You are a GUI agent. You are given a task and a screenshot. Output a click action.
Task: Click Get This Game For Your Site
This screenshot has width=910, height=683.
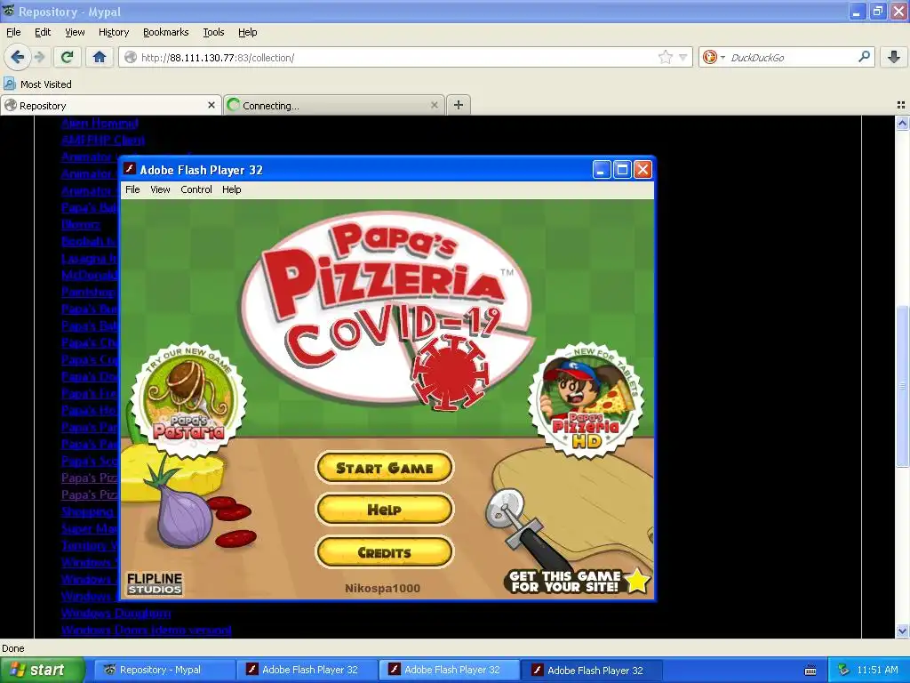(564, 582)
